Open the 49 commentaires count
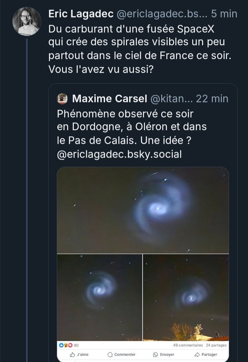This screenshot has height=362, width=248. (188, 345)
